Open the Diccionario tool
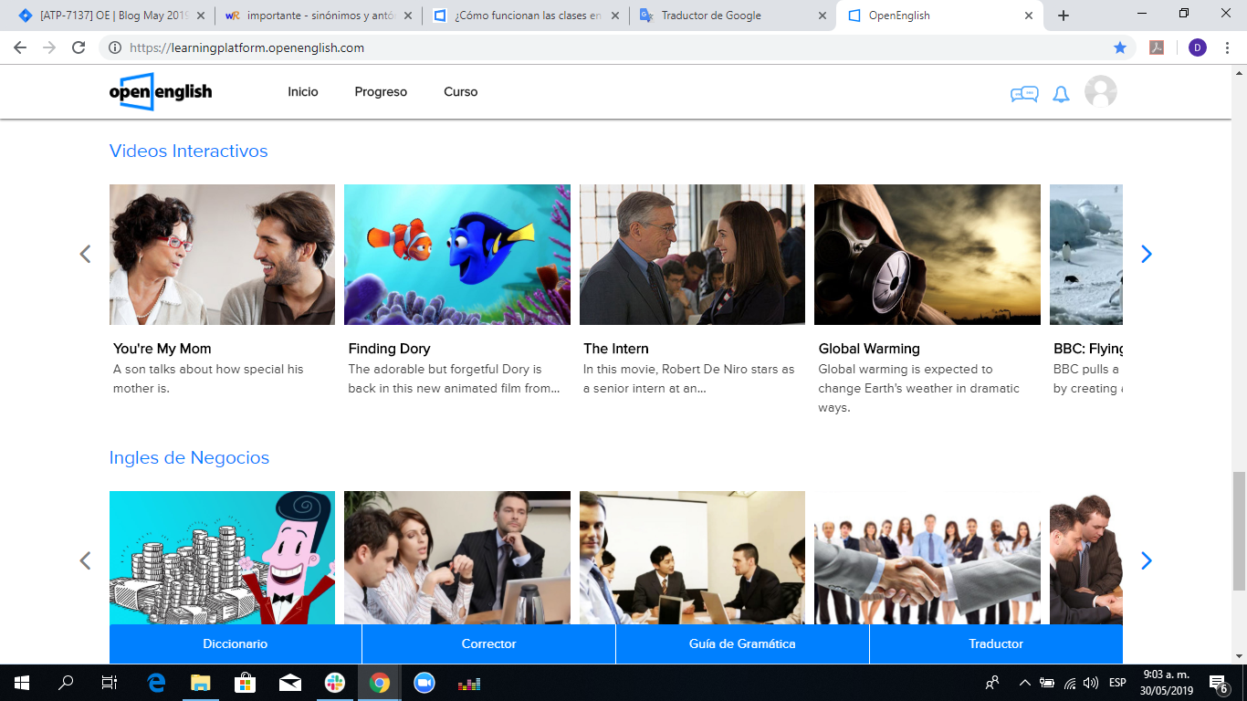Viewport: 1247px width, 701px height. click(236, 643)
